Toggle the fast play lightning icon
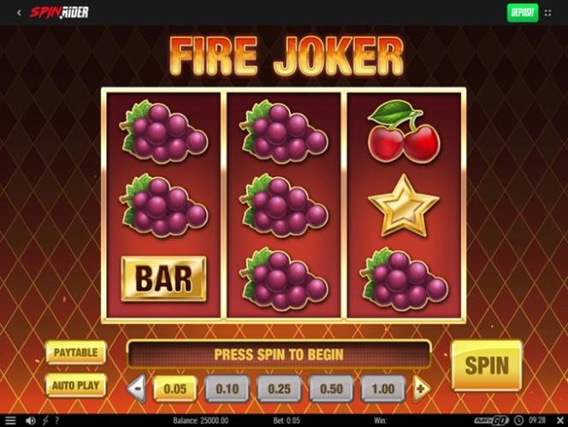This screenshot has width=568, height=427. (x=45, y=420)
